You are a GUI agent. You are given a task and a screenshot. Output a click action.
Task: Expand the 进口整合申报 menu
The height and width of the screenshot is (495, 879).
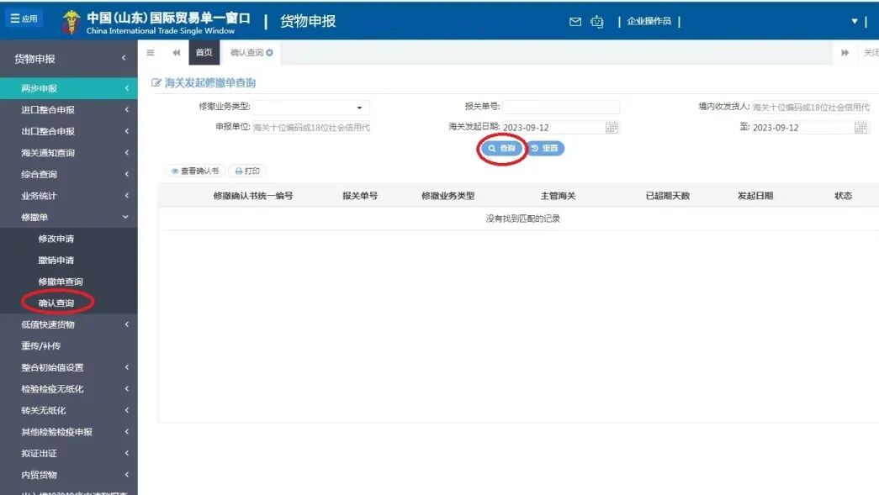pyautogui.click(x=68, y=110)
